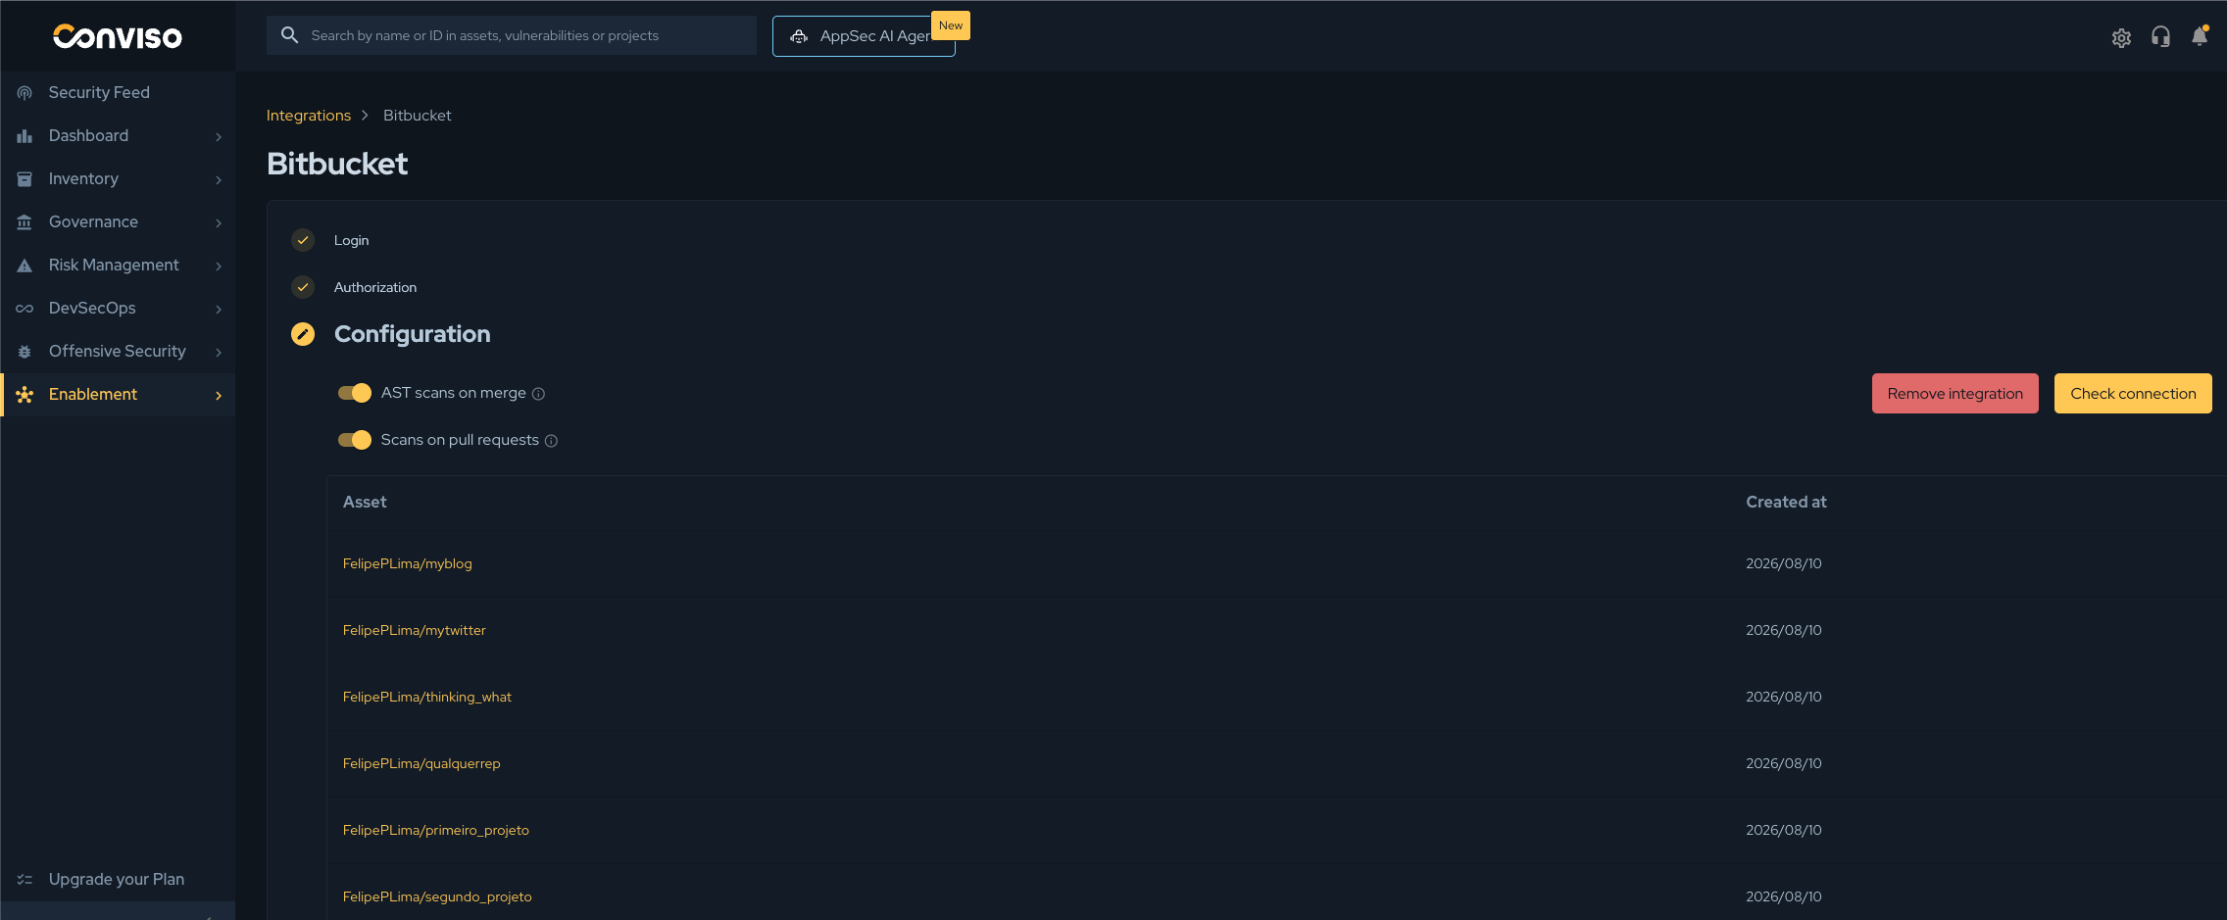This screenshot has width=2227, height=920.
Task: Open FelipePLima/thinking_what asset link
Action: [x=427, y=697]
